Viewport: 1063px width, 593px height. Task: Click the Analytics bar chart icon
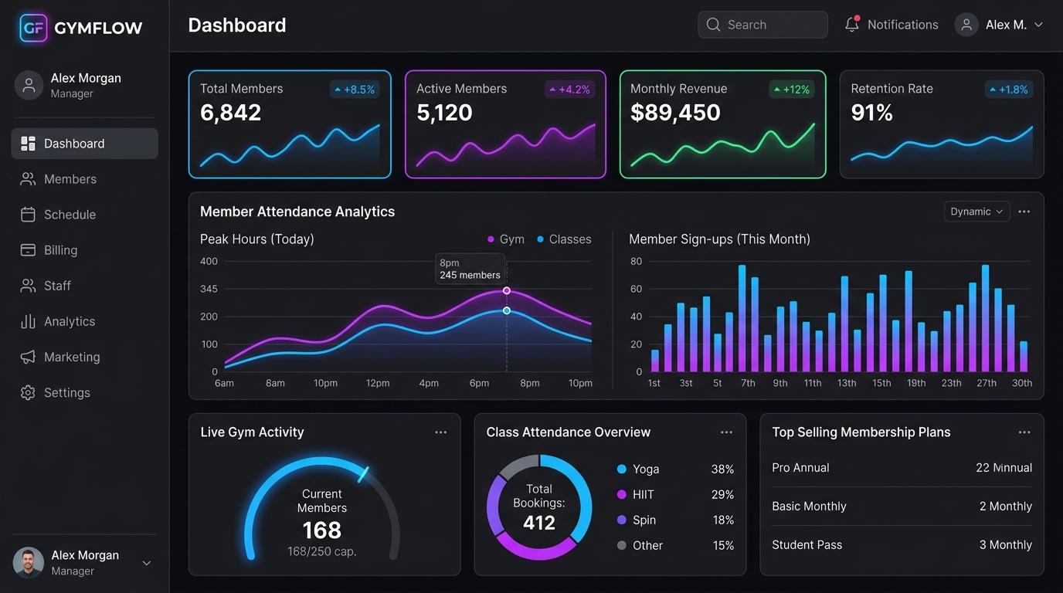point(28,321)
